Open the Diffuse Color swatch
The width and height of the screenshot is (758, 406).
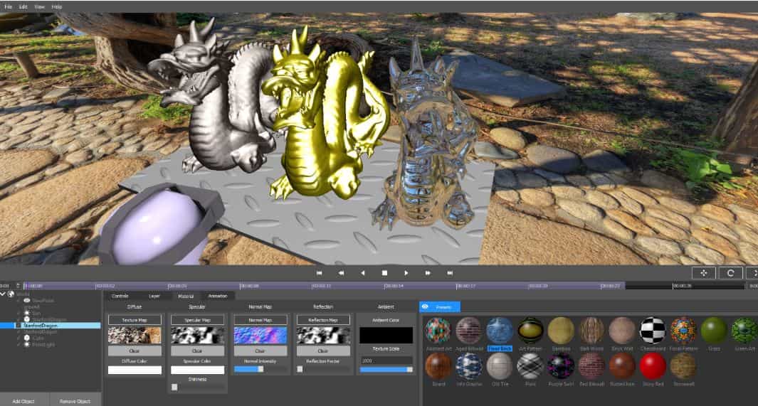tap(135, 370)
